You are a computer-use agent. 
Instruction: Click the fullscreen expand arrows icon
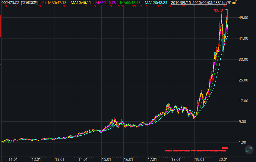pyautogui.click(x=249, y=150)
